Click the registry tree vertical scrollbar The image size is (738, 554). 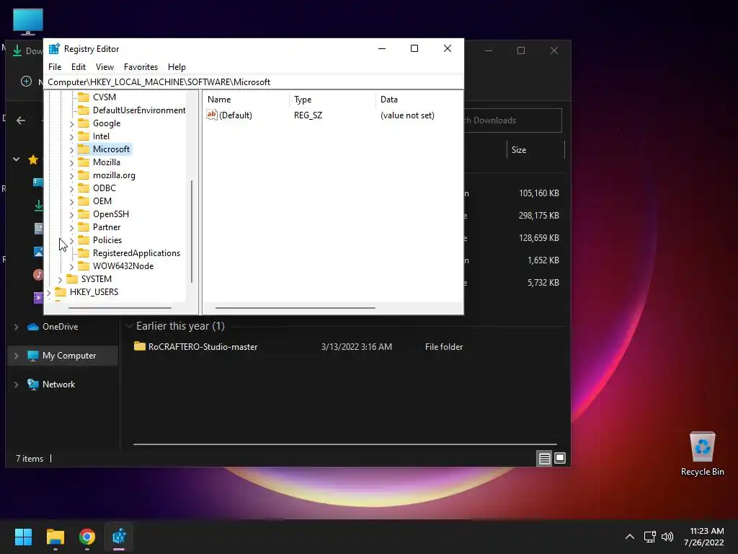[192, 232]
